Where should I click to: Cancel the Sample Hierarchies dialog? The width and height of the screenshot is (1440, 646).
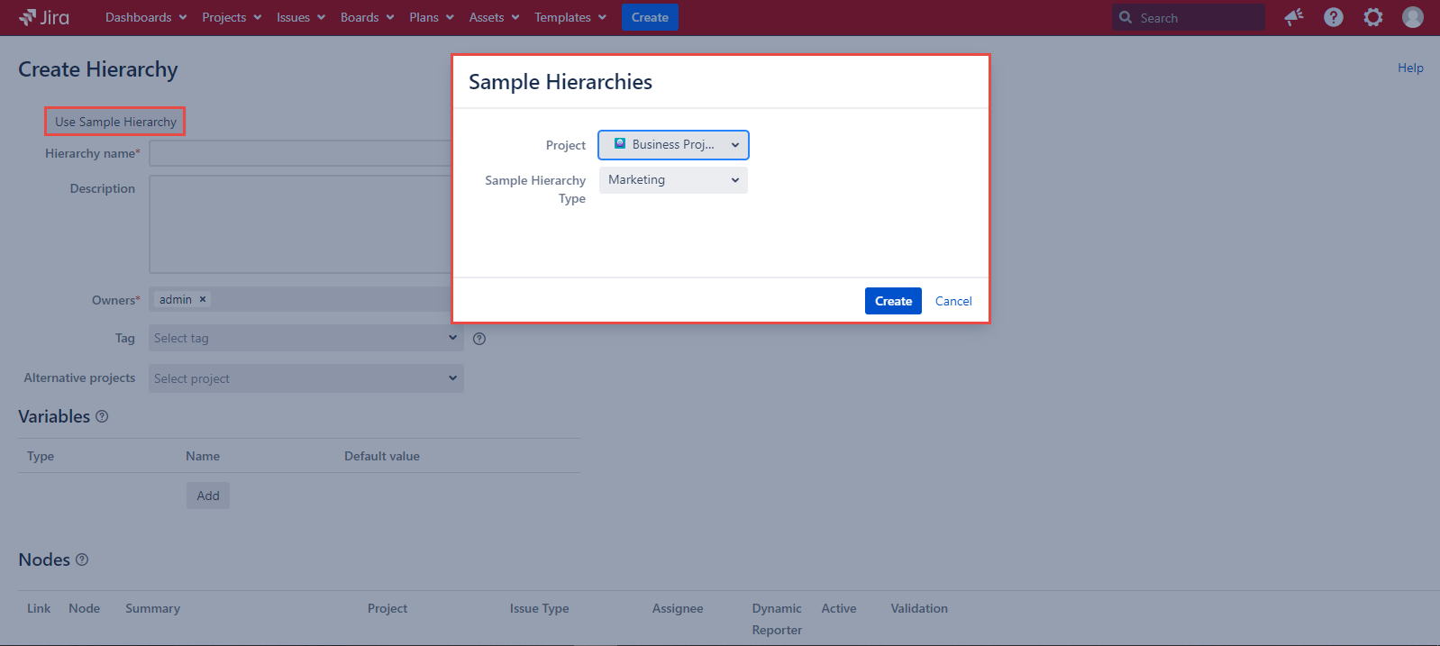[x=953, y=301]
